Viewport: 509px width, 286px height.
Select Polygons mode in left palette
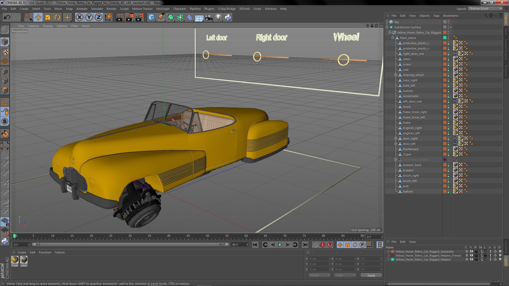pyautogui.click(x=5, y=90)
